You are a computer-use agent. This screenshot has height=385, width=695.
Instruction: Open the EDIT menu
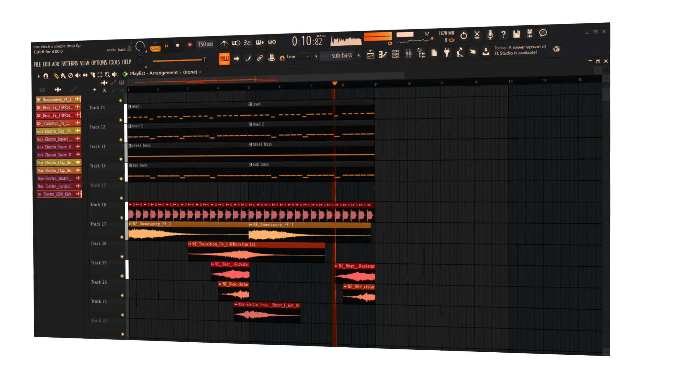(47, 64)
